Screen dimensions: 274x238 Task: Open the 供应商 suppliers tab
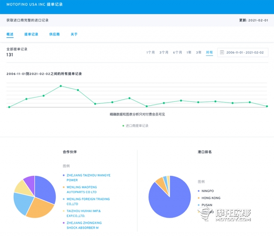click(x=54, y=34)
